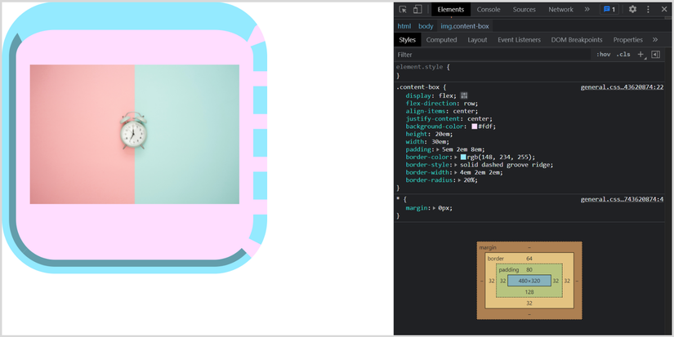Image resolution: width=674 pixels, height=337 pixels.
Task: Click border top value 64 in box model
Action: [x=529, y=259]
